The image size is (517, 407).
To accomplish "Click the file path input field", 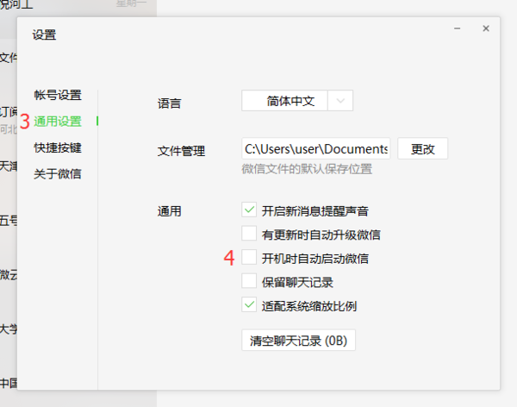I will 315,149.
